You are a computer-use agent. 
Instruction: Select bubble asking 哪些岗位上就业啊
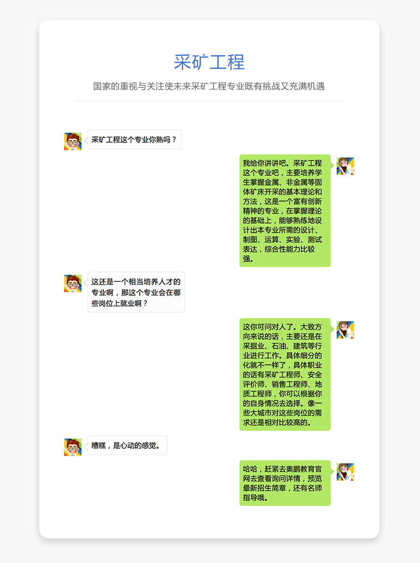coord(136,292)
